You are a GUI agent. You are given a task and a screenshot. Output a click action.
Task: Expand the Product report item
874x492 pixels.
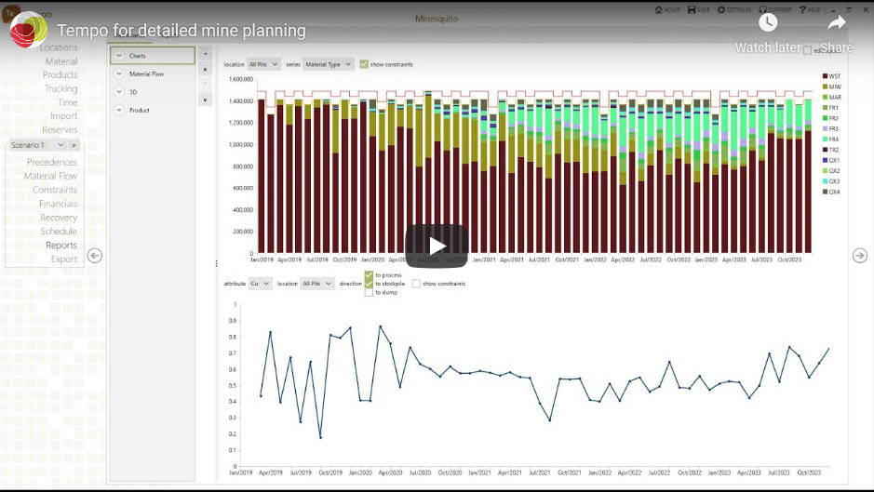click(x=119, y=111)
